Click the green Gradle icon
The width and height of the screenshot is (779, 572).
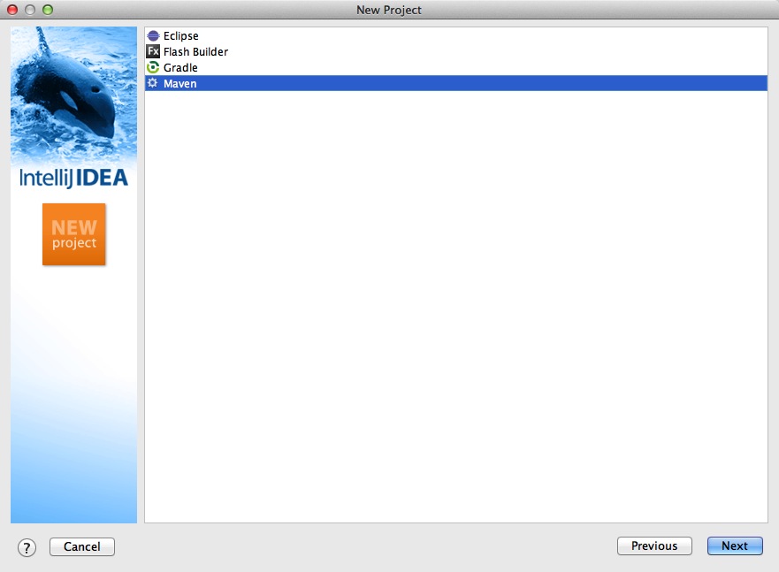tap(153, 68)
